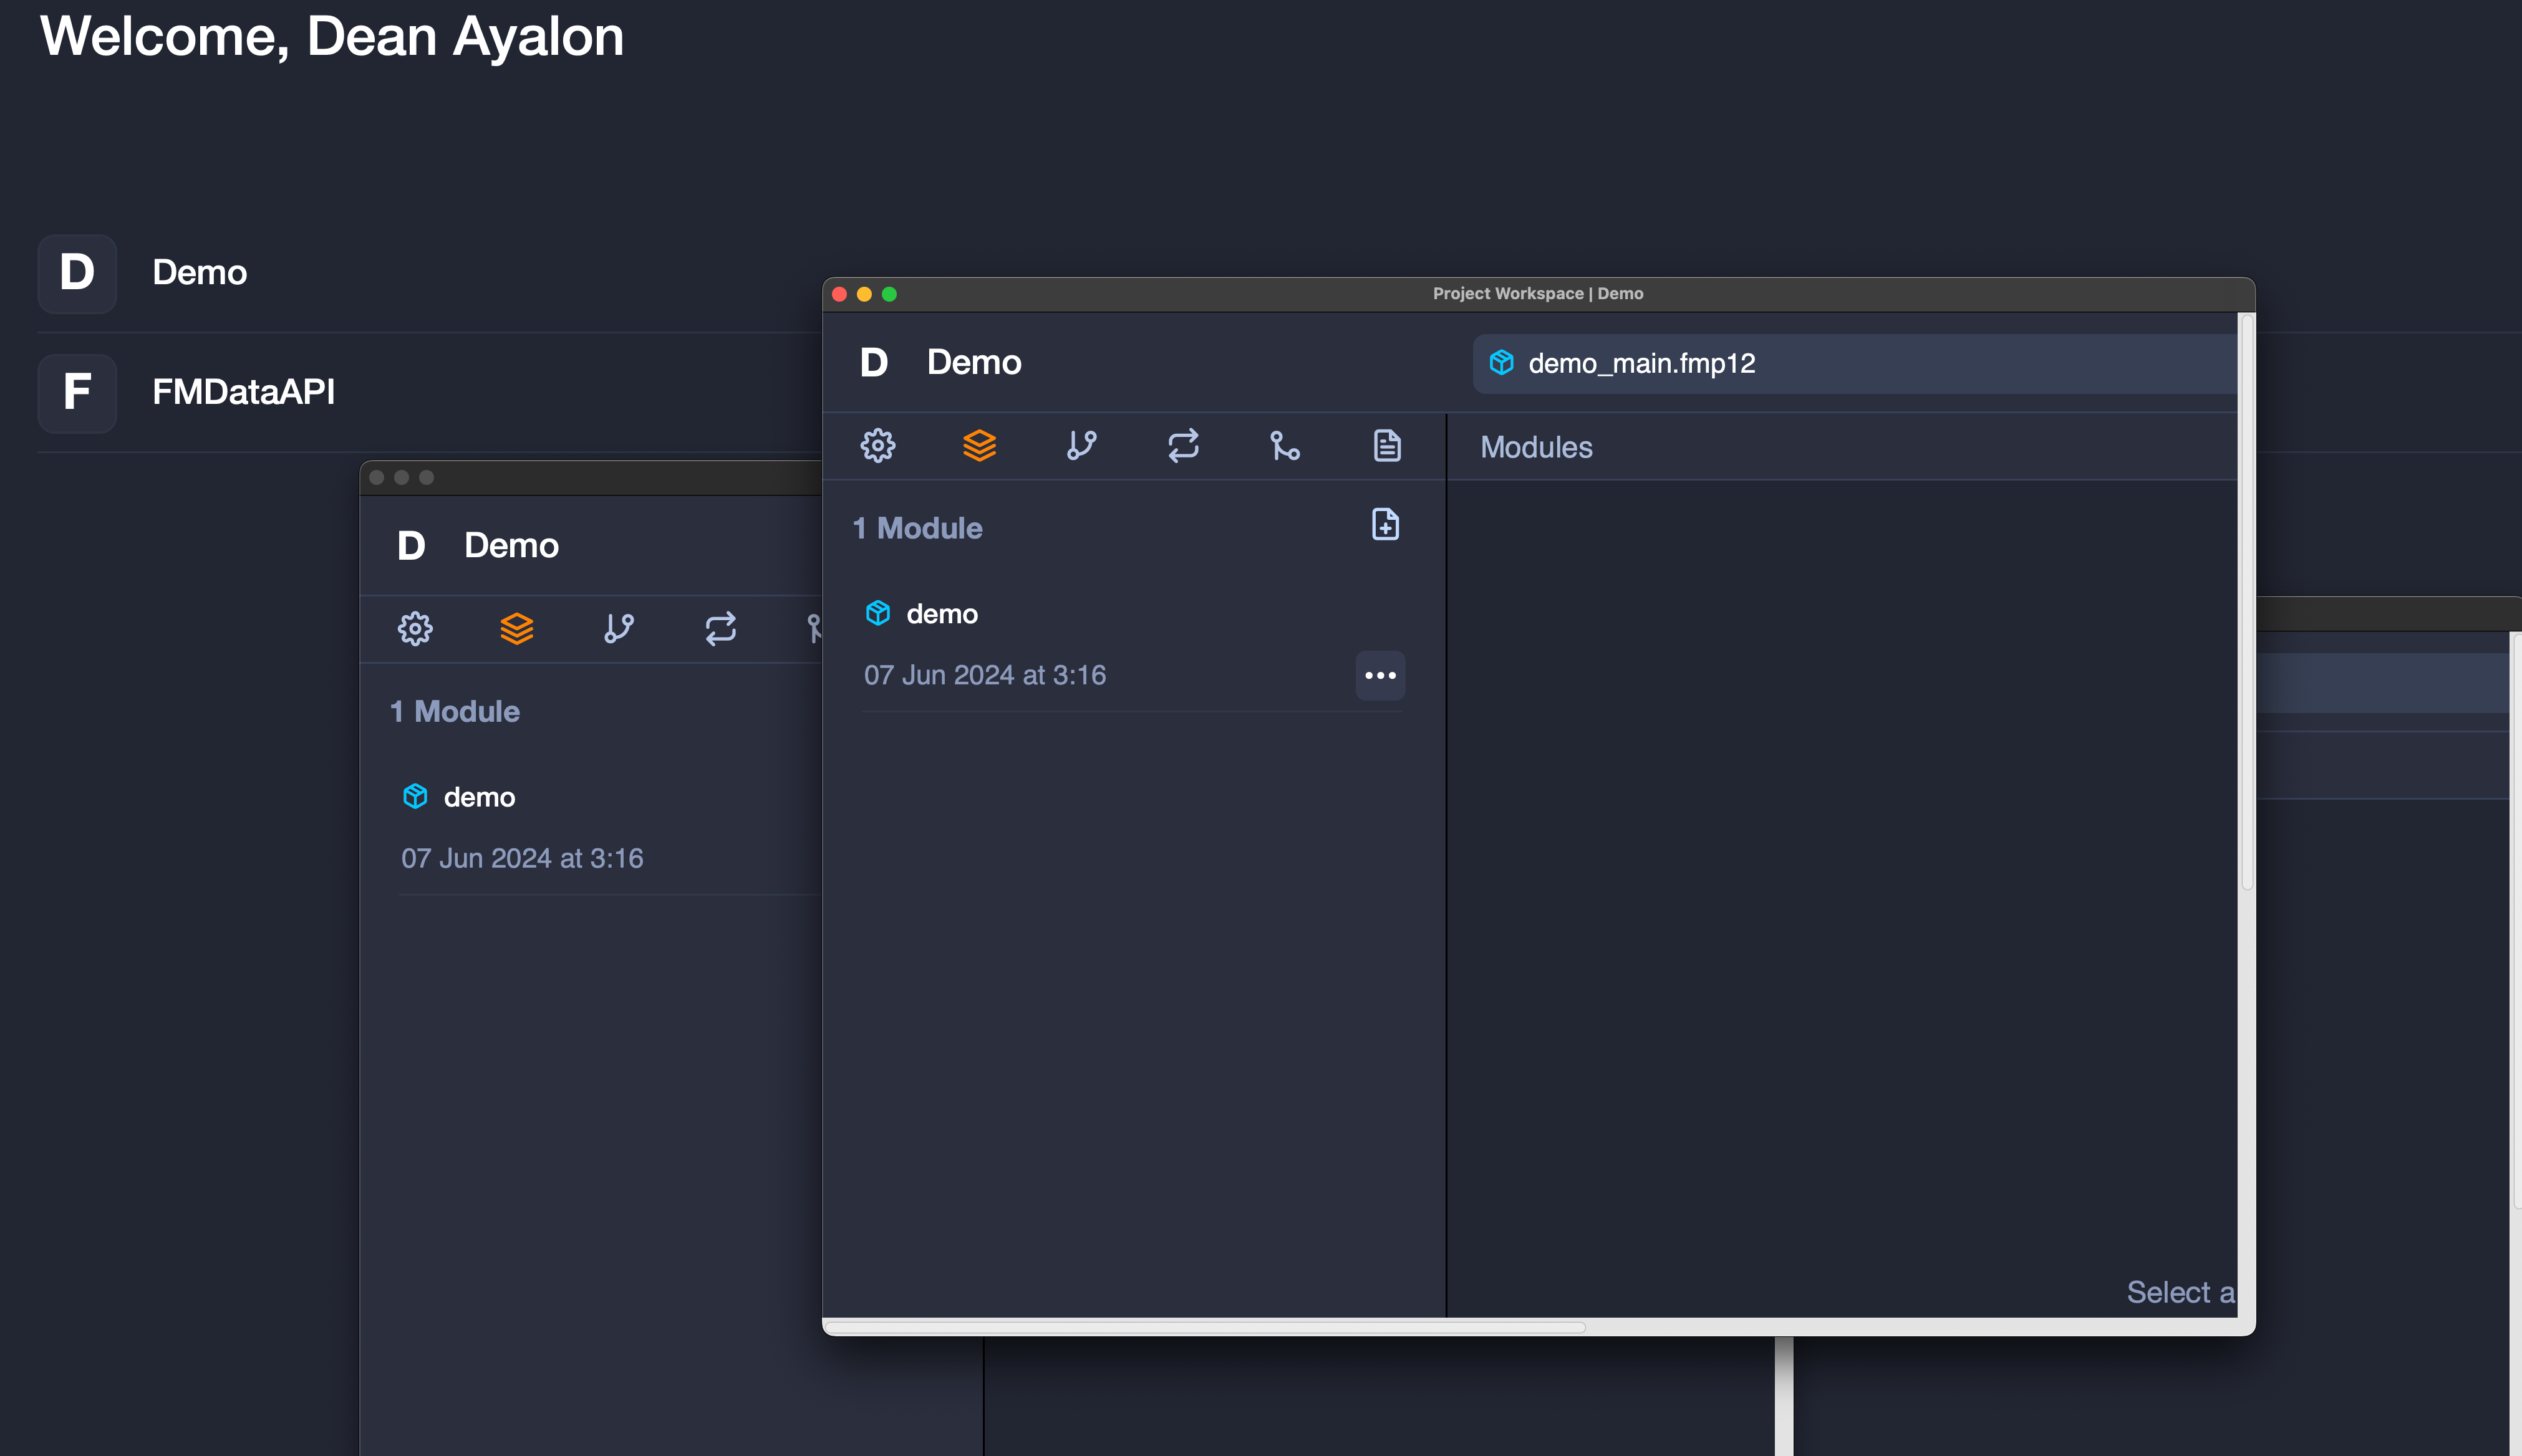This screenshot has width=2522, height=1456.
Task: Click Project Workspace | Demo title bar text
Action: [x=1538, y=294]
